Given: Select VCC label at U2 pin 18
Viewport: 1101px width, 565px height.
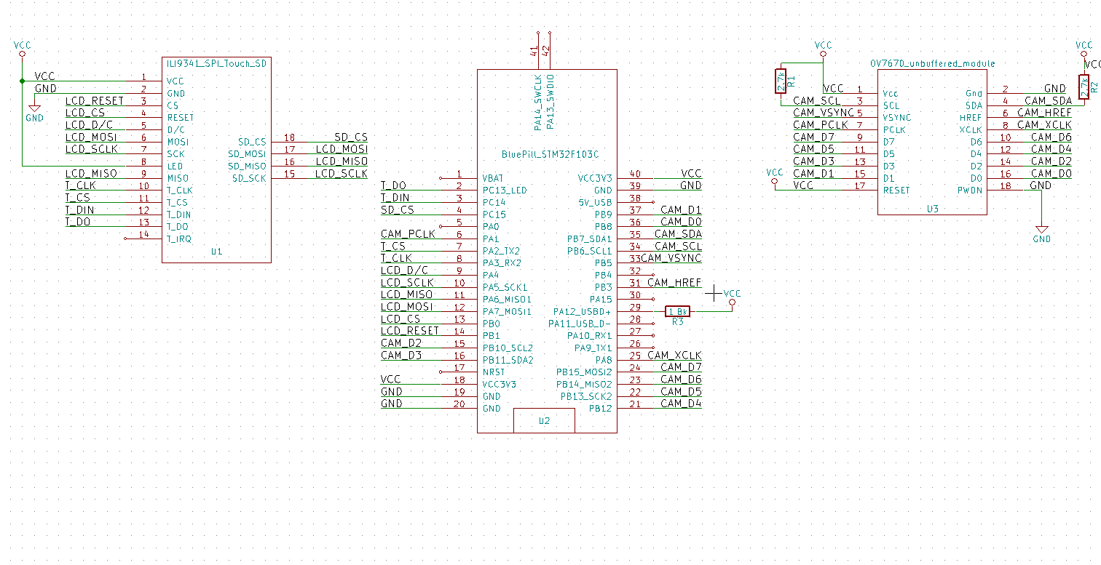Looking at the screenshot, I should point(391,380).
